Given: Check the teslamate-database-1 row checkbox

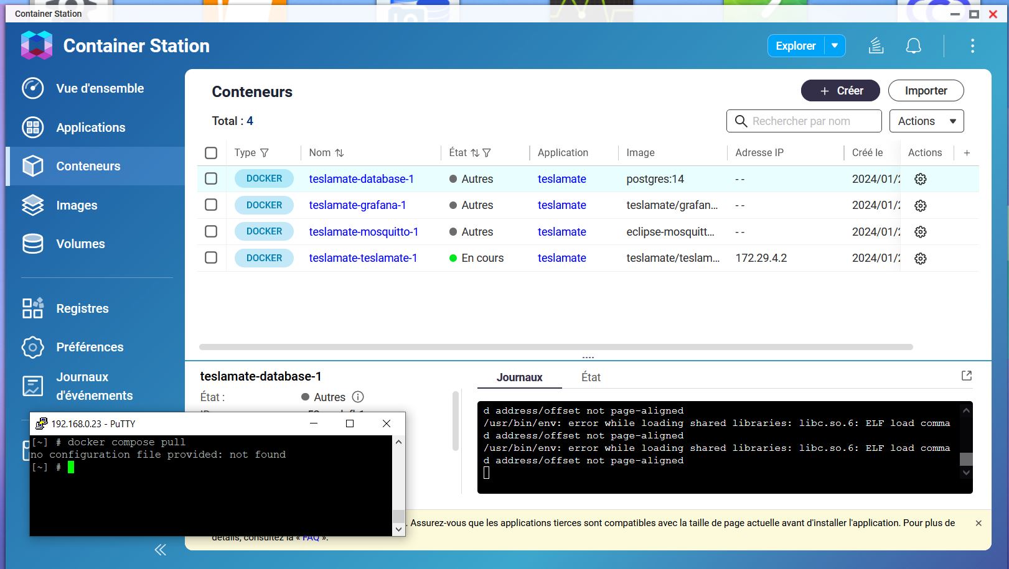Looking at the screenshot, I should (x=211, y=179).
